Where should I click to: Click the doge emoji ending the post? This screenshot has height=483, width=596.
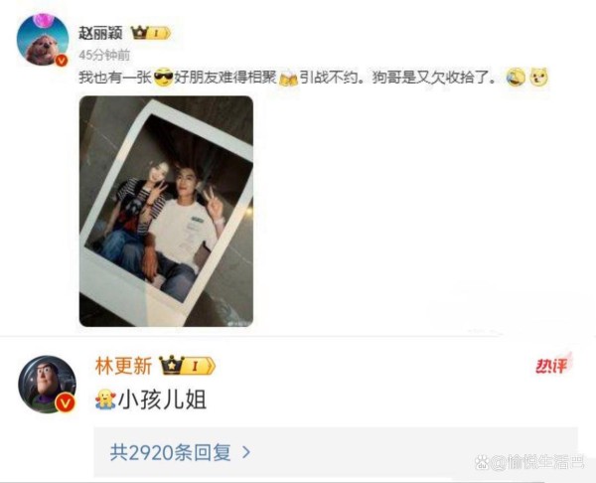click(x=539, y=78)
